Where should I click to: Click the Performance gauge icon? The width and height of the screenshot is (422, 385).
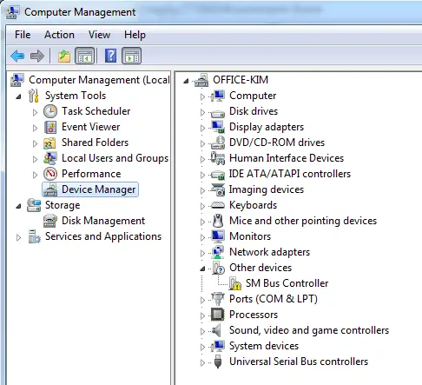pos(50,174)
